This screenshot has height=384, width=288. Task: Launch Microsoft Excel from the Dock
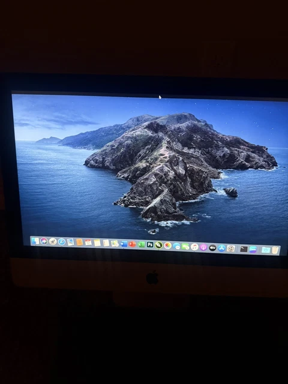141,244
